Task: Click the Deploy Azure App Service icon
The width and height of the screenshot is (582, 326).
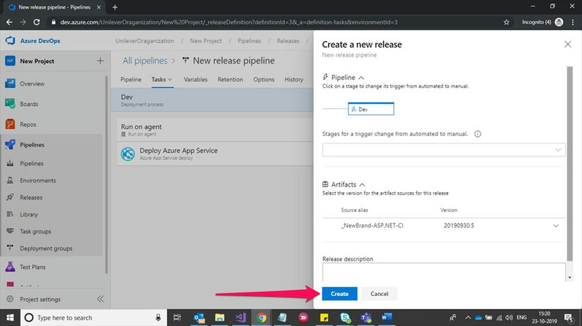Action: point(127,154)
